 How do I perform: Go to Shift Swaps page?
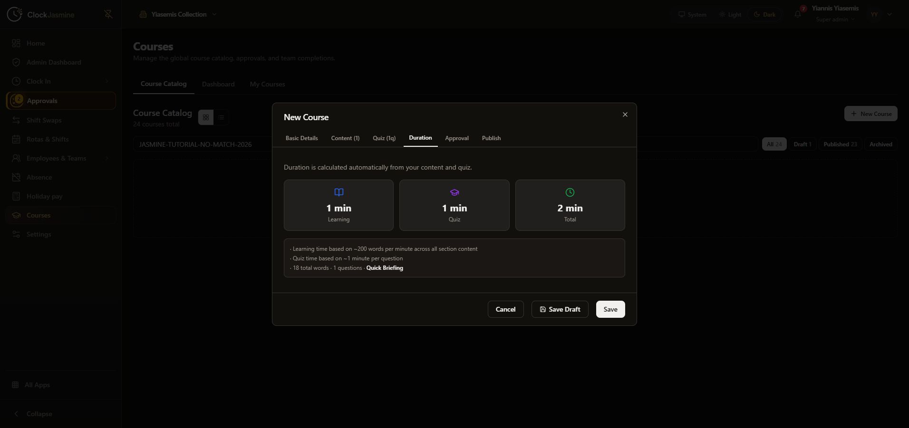point(61,120)
